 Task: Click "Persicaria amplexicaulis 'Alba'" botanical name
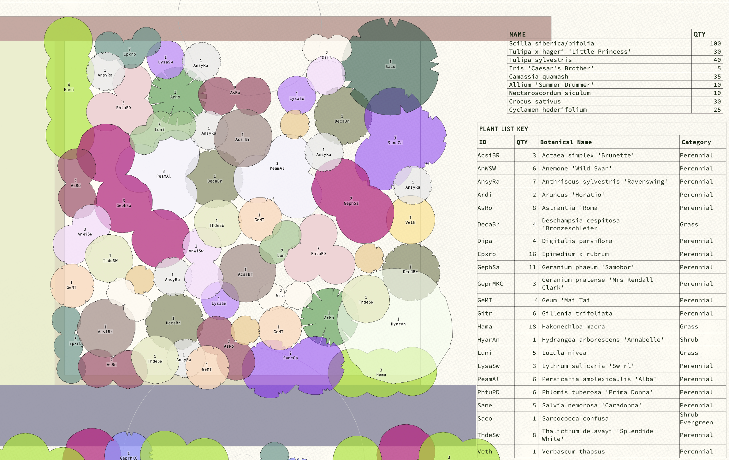click(x=599, y=379)
